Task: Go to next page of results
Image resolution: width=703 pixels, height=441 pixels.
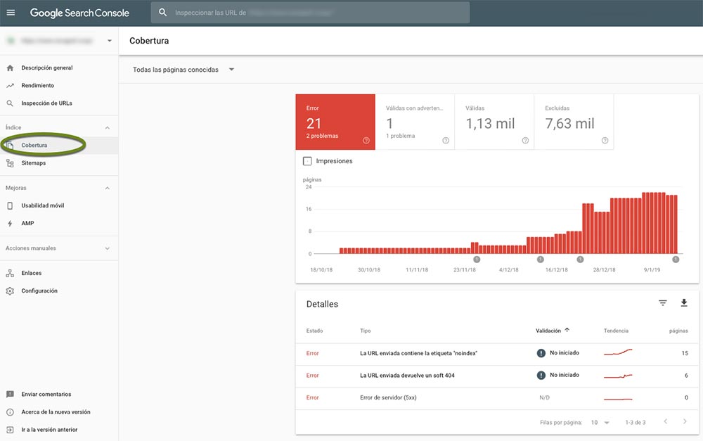Action: click(x=685, y=422)
